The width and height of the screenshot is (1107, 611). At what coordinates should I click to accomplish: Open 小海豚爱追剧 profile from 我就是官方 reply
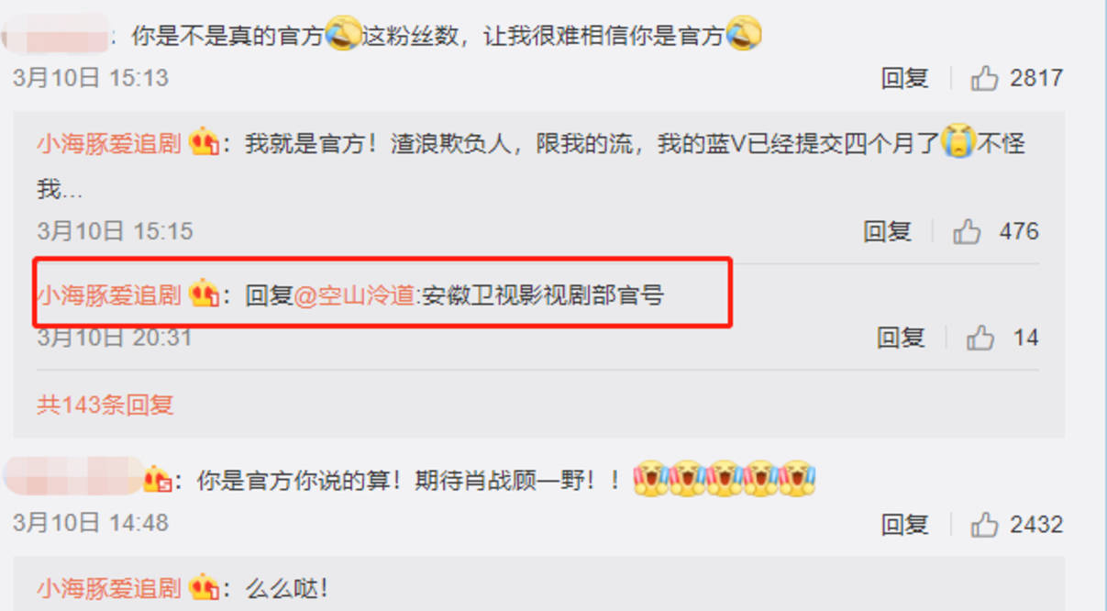109,144
